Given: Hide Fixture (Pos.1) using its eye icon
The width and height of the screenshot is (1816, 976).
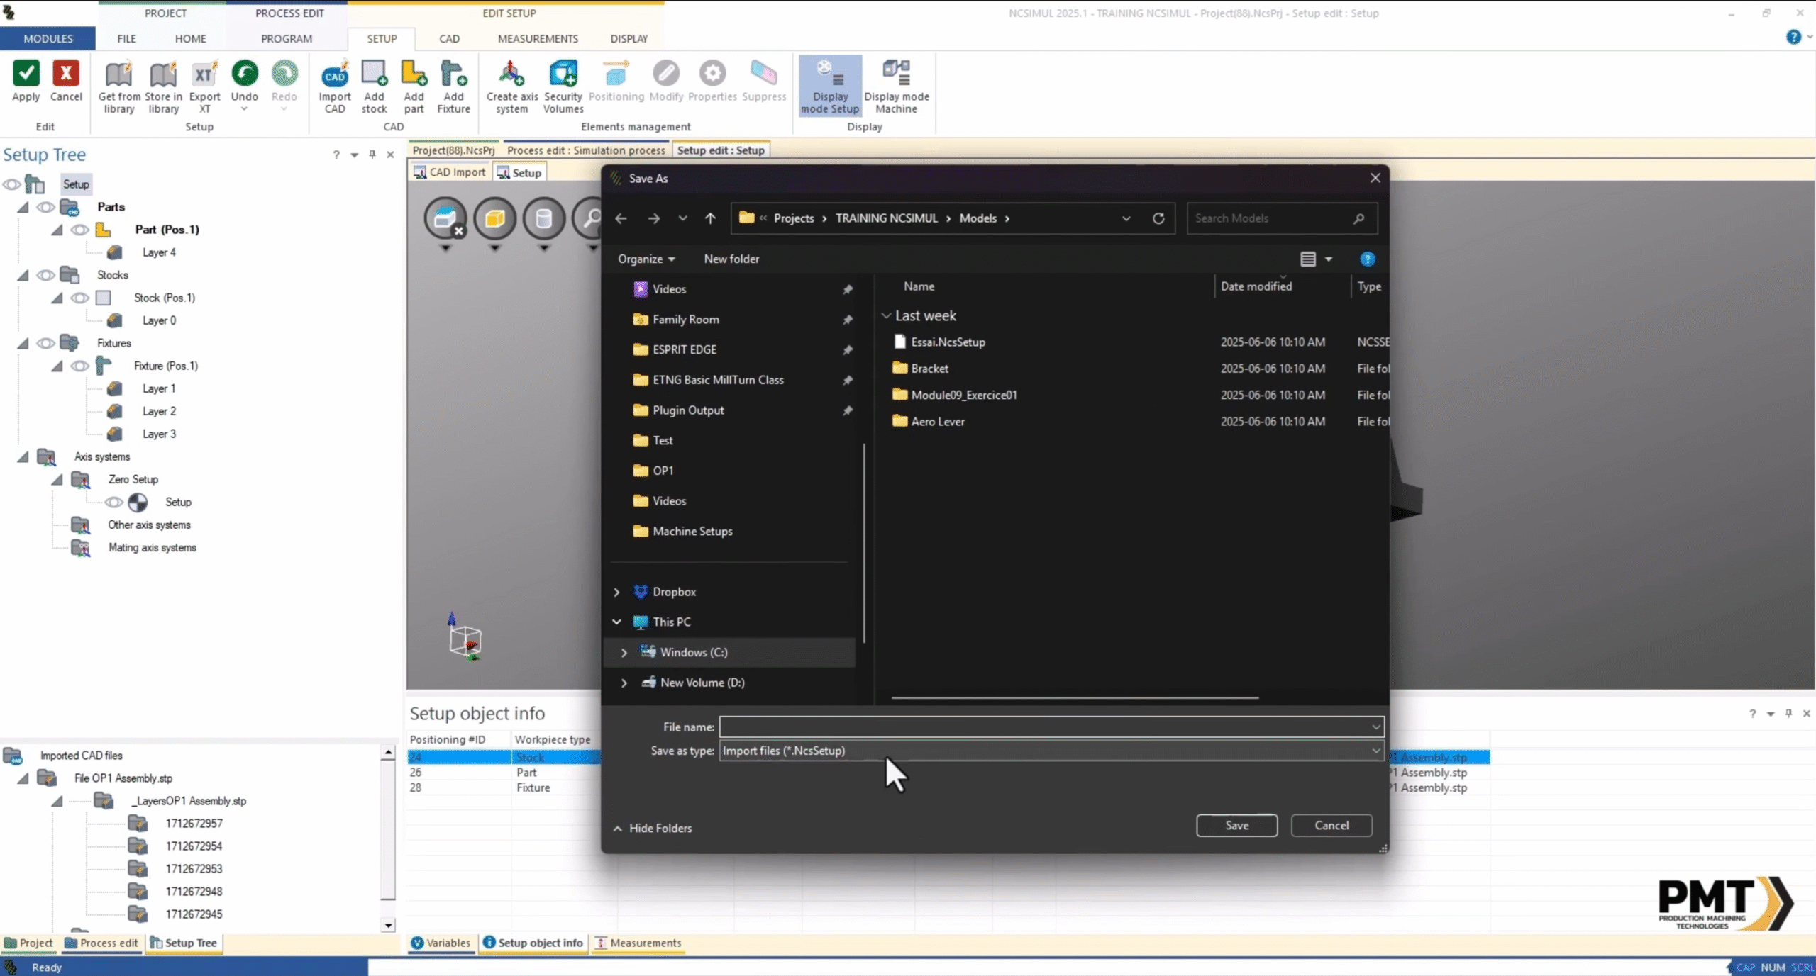Looking at the screenshot, I should (x=79, y=366).
